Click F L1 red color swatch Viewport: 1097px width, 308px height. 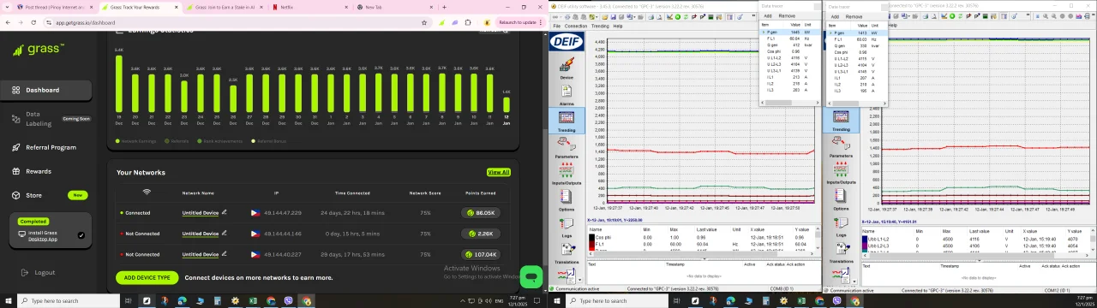590,245
